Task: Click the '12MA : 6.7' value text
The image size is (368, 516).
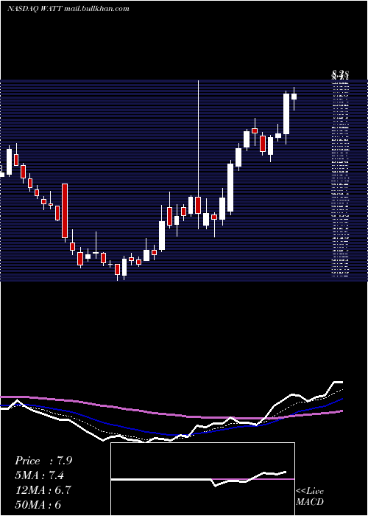Action: [x=43, y=490]
